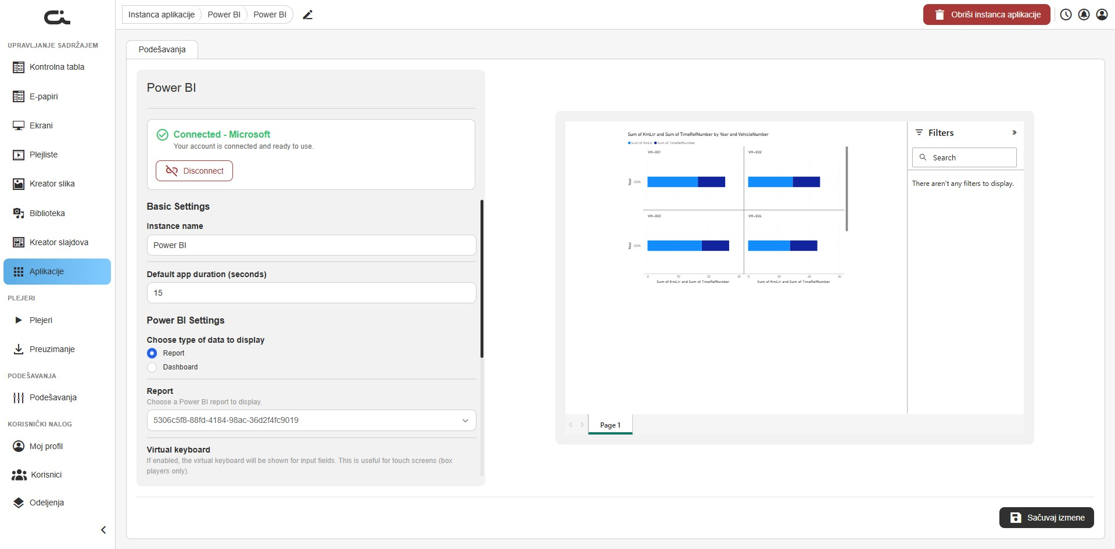The image size is (1115, 549).
Task: Click the VH-004 bar in chart
Action: click(783, 246)
